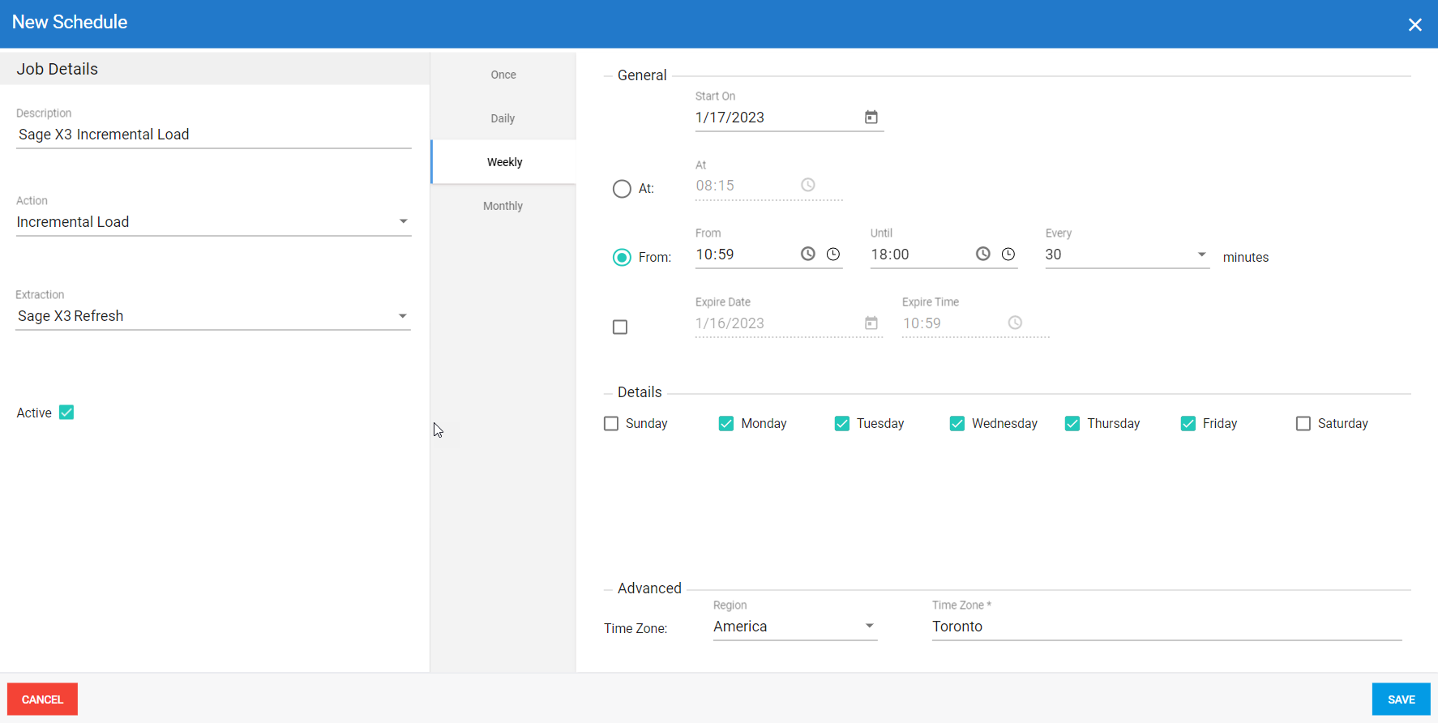This screenshot has width=1438, height=723.
Task: Check the Saturday checkbox
Action: [x=1303, y=423]
